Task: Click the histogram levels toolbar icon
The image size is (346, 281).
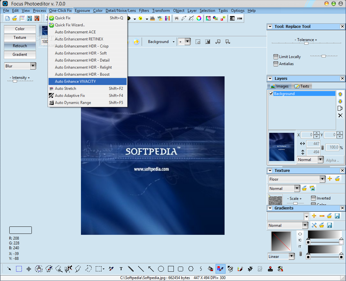Action: [x=152, y=18]
